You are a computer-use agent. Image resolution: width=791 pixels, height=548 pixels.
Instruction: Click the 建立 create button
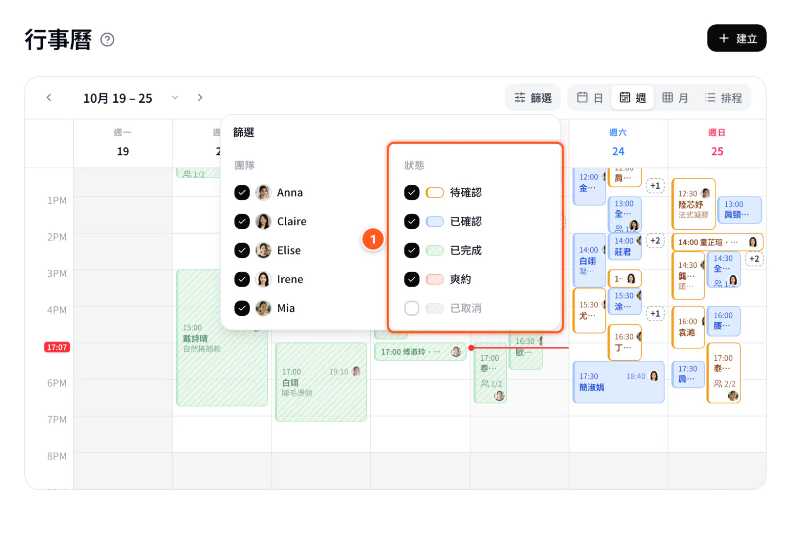pos(737,38)
